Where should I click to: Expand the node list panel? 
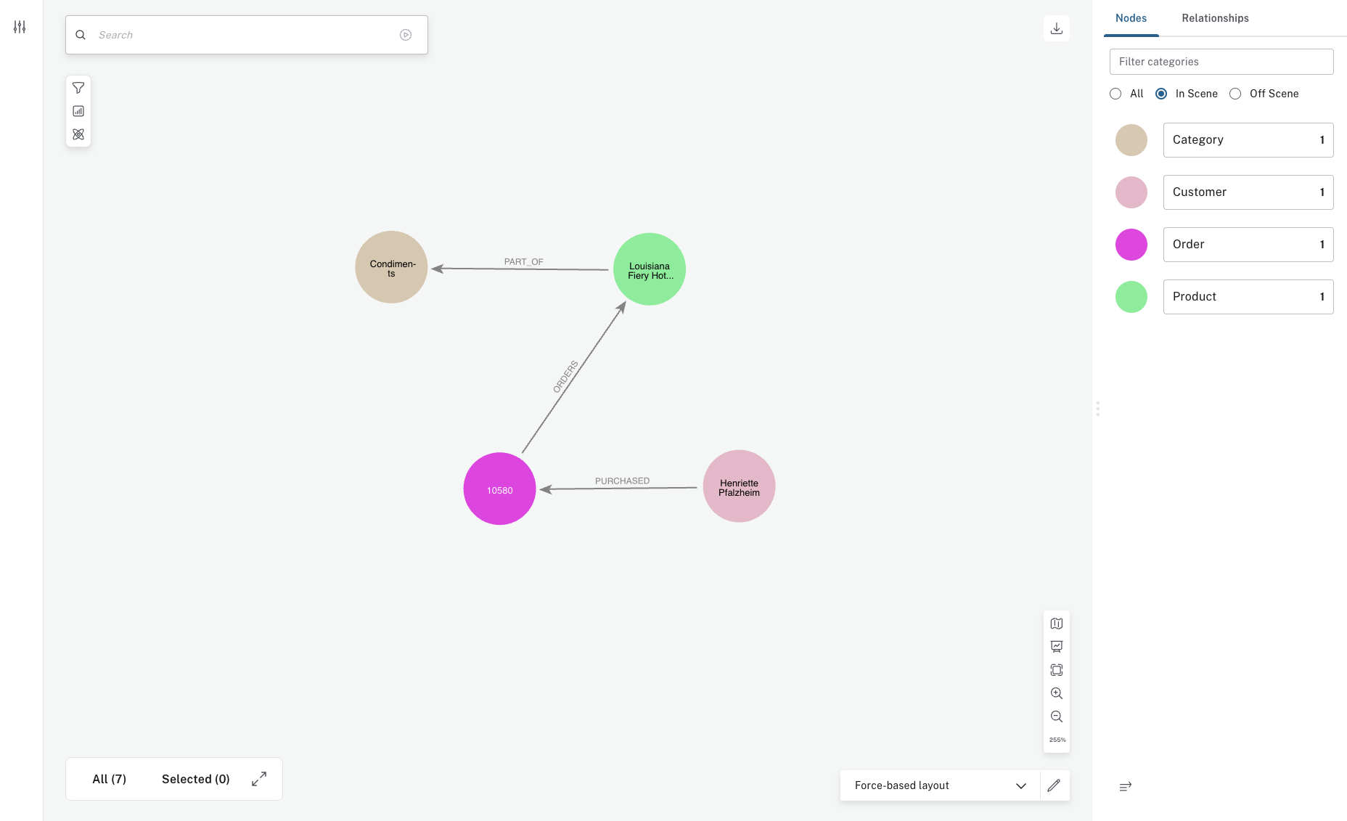click(259, 779)
